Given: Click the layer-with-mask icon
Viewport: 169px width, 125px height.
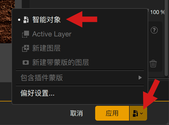Looking at the screenshot, I should pyautogui.click(x=26, y=63).
